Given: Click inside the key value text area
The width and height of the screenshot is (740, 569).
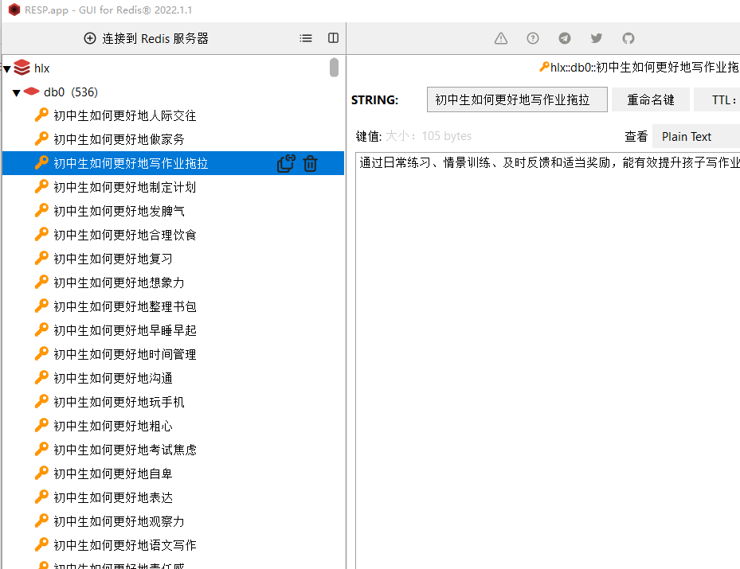Looking at the screenshot, I should point(548,360).
